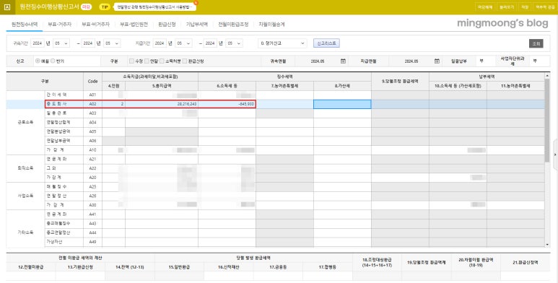Click the 지급연월 2024.05 date field
Screen dimensions: 558x283
coord(411,61)
